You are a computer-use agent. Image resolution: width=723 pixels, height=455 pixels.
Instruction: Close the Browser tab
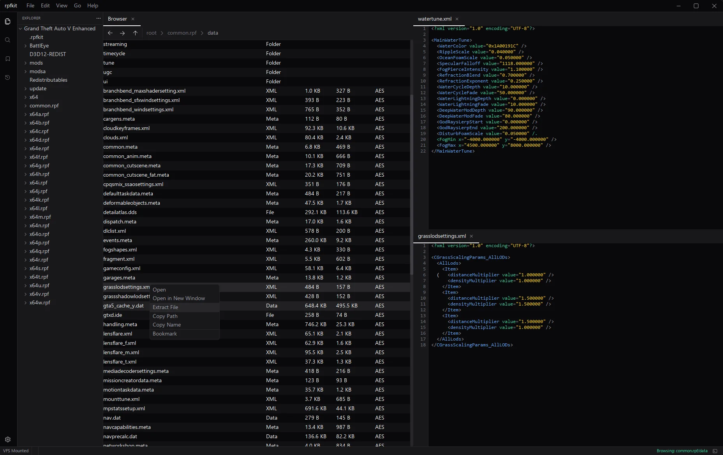(133, 19)
